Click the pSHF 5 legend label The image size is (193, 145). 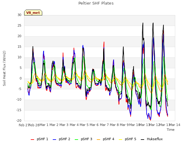pos(131,139)
